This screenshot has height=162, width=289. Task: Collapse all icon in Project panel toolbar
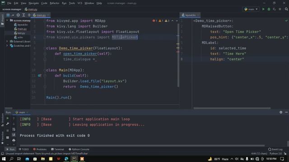click(29, 15)
